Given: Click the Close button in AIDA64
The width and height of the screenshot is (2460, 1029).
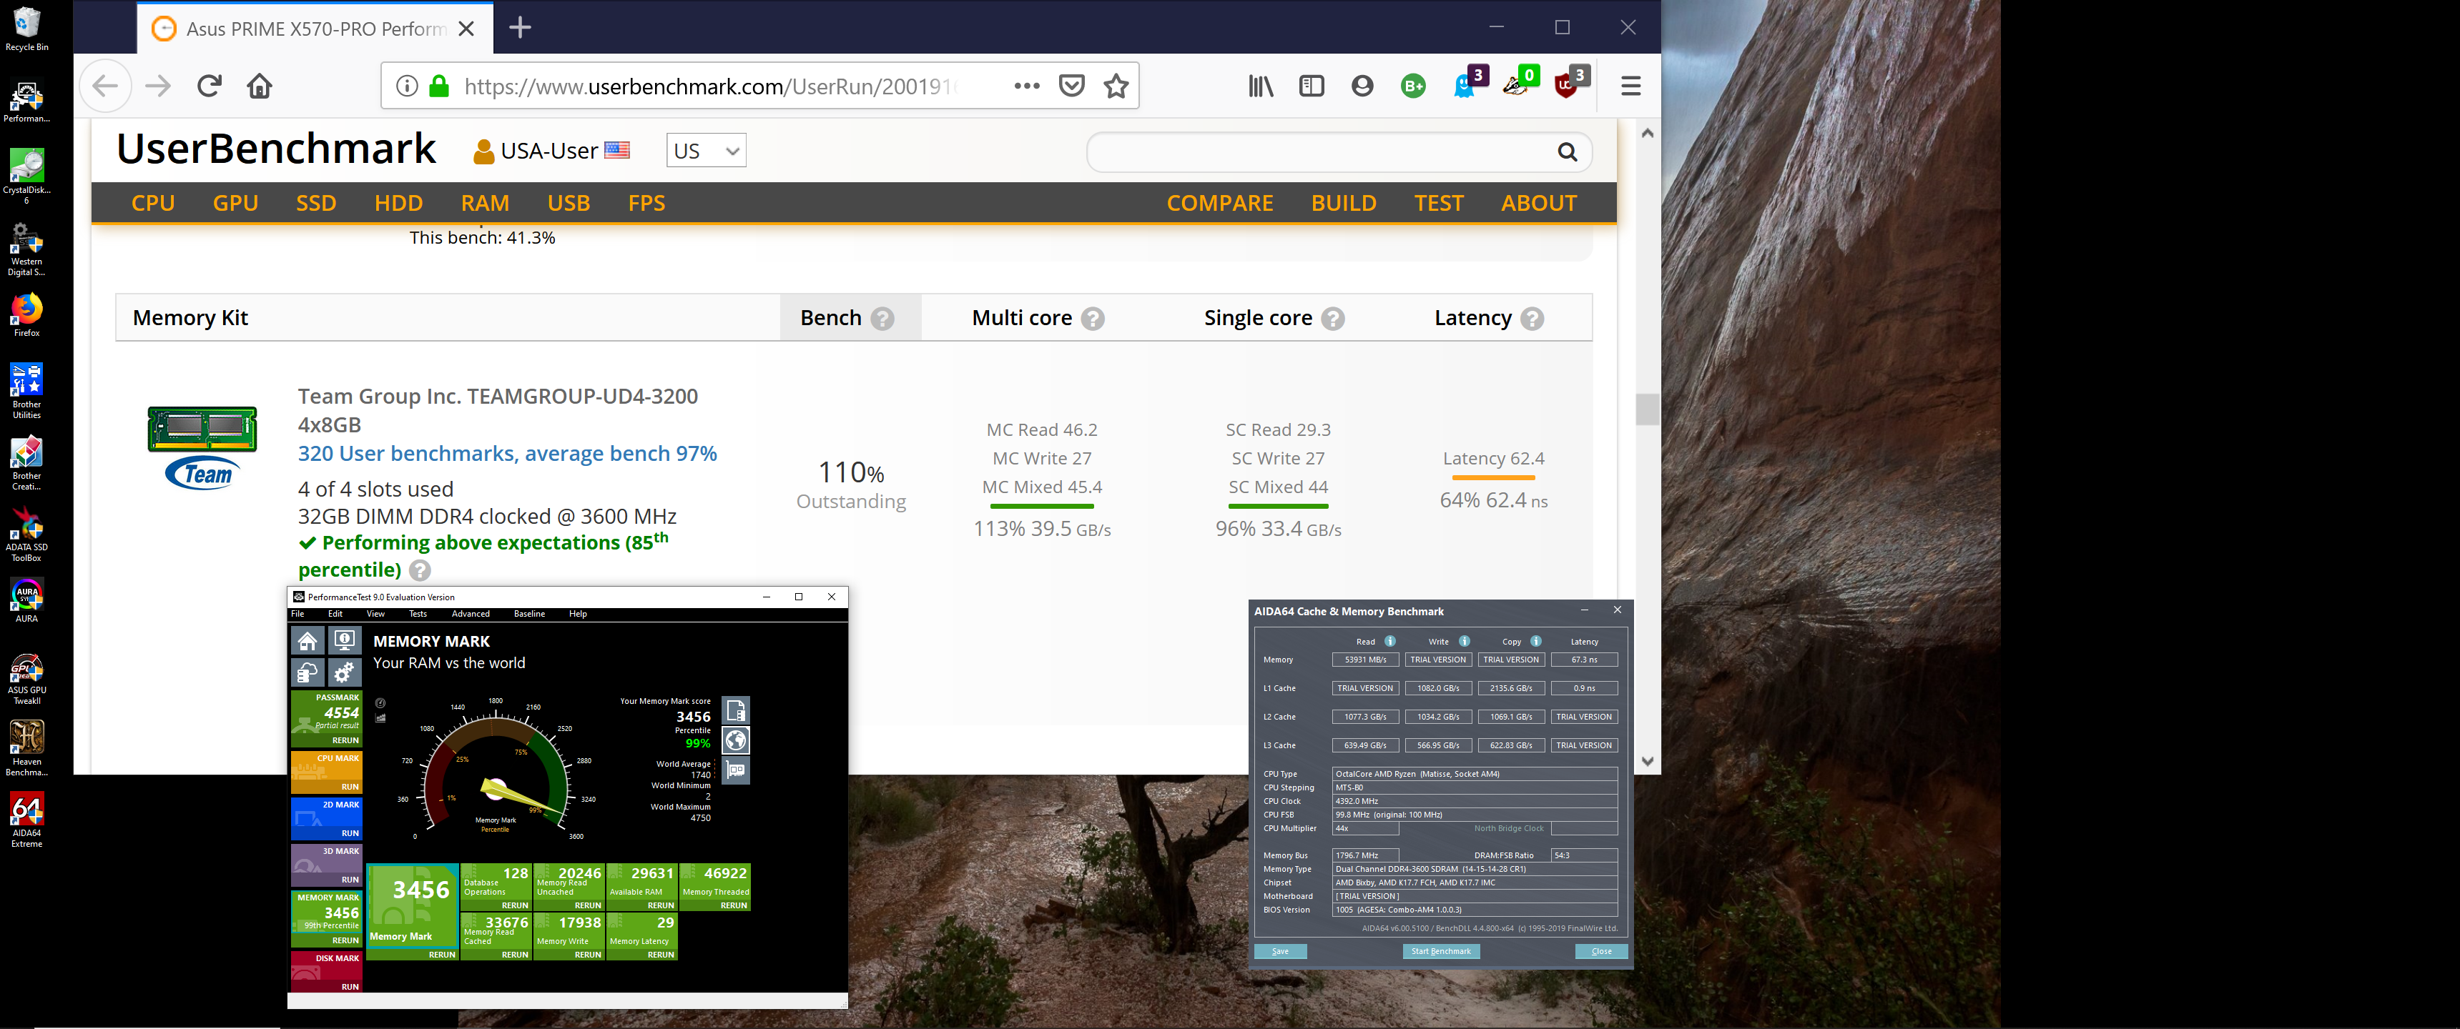Looking at the screenshot, I should [x=1600, y=950].
